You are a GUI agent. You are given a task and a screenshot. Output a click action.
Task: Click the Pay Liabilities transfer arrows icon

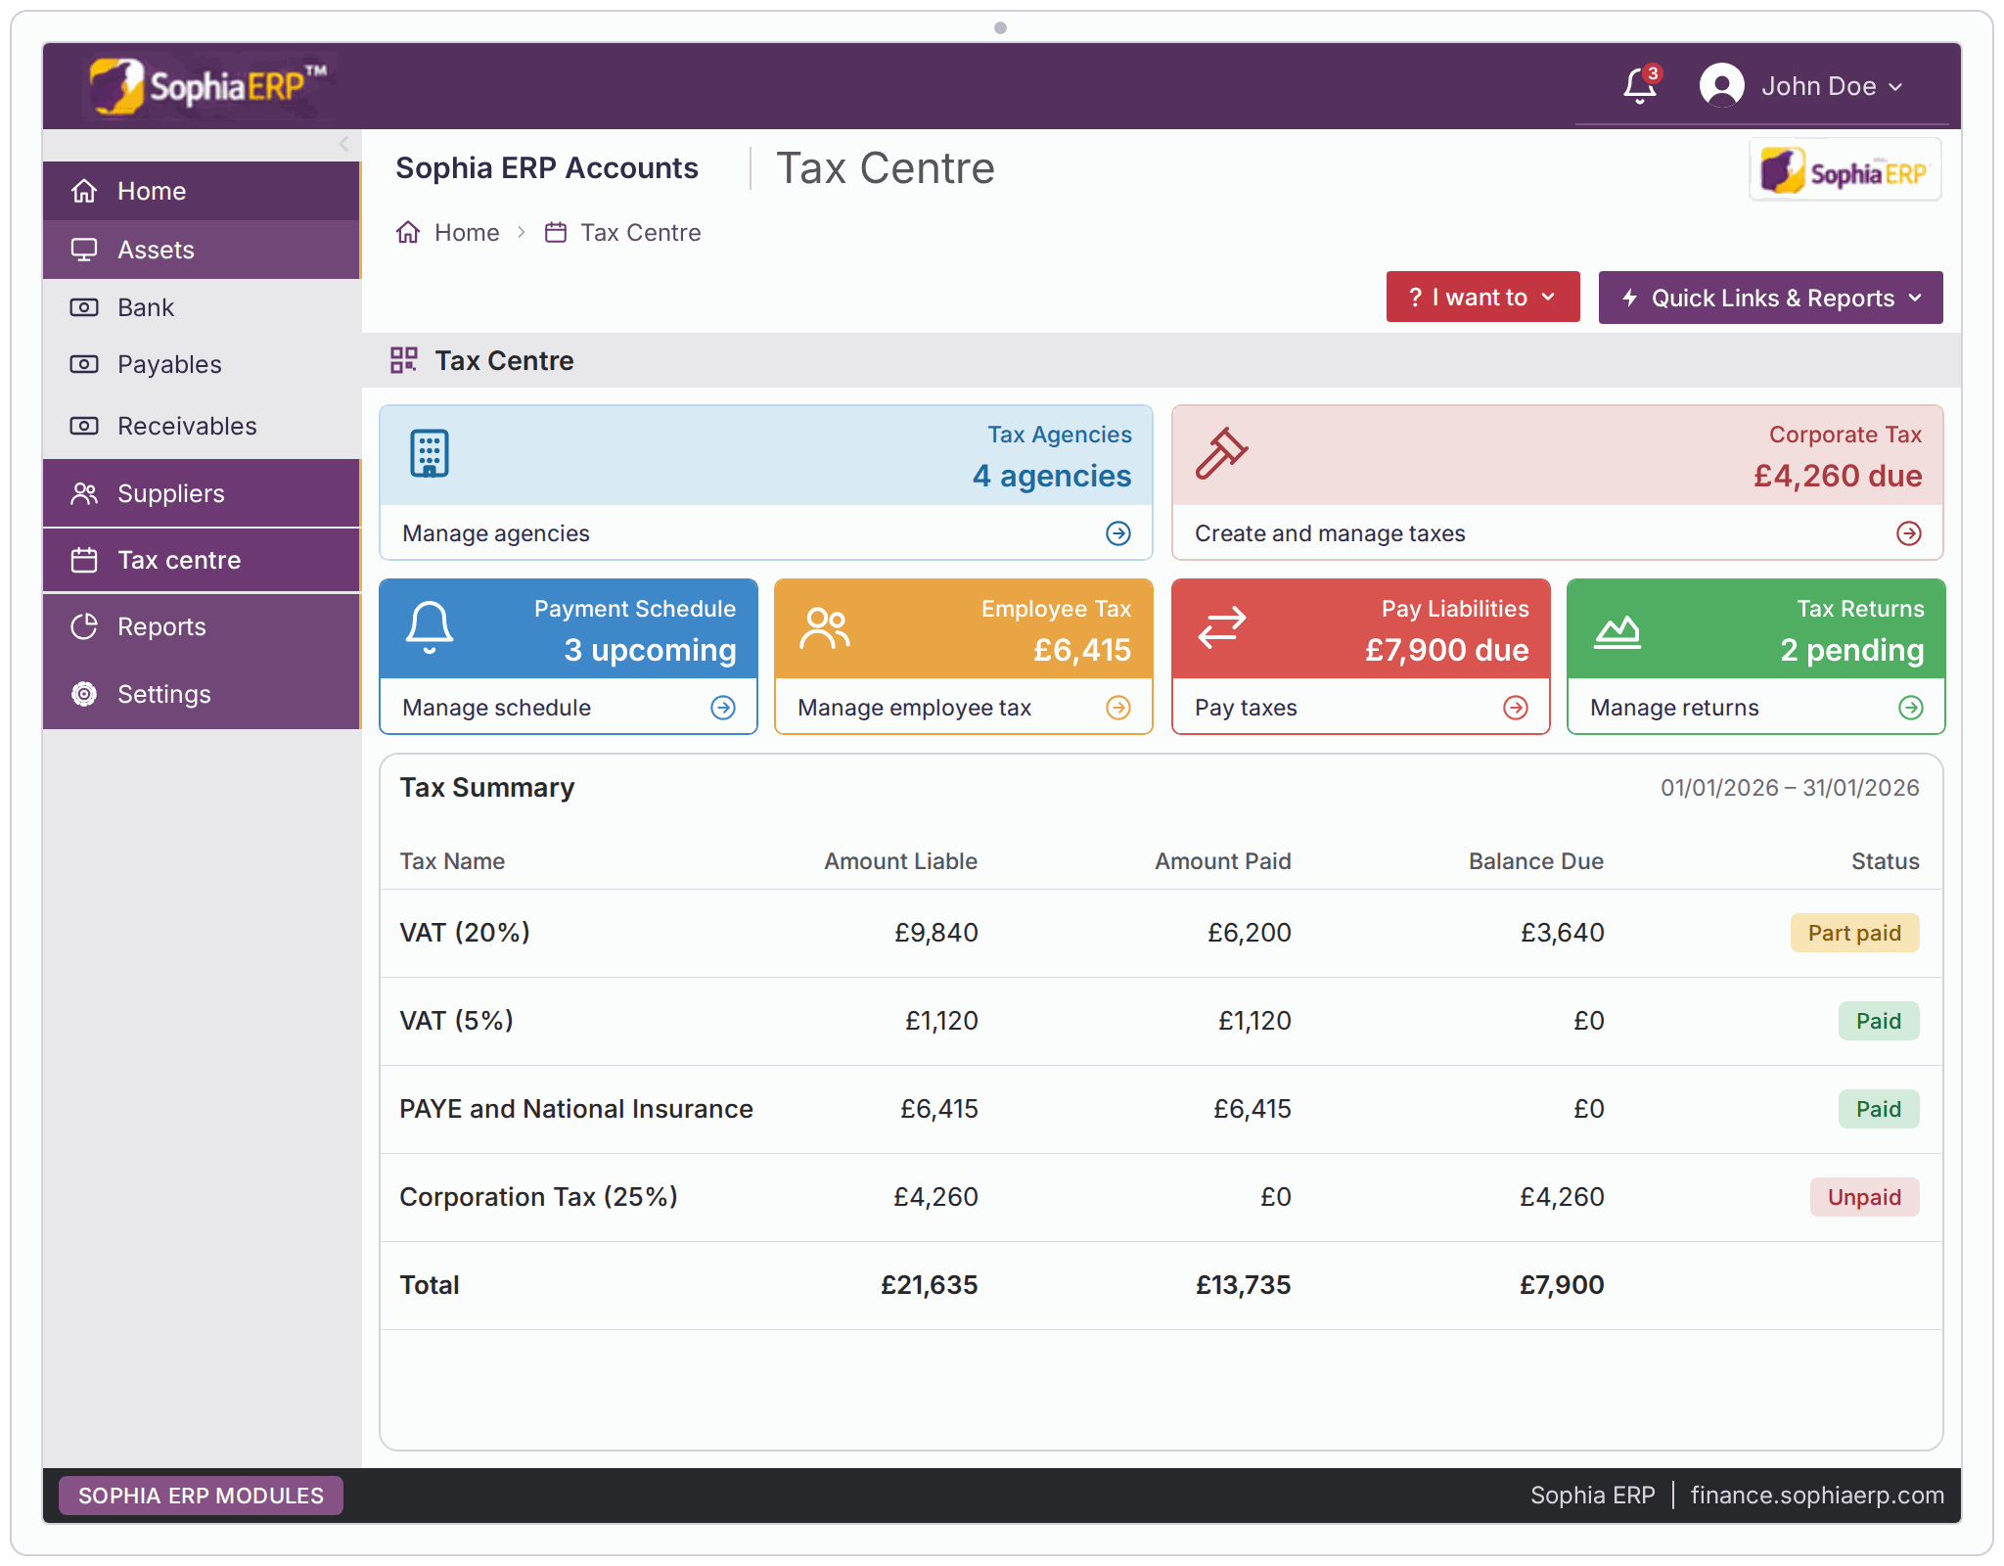click(x=1222, y=627)
